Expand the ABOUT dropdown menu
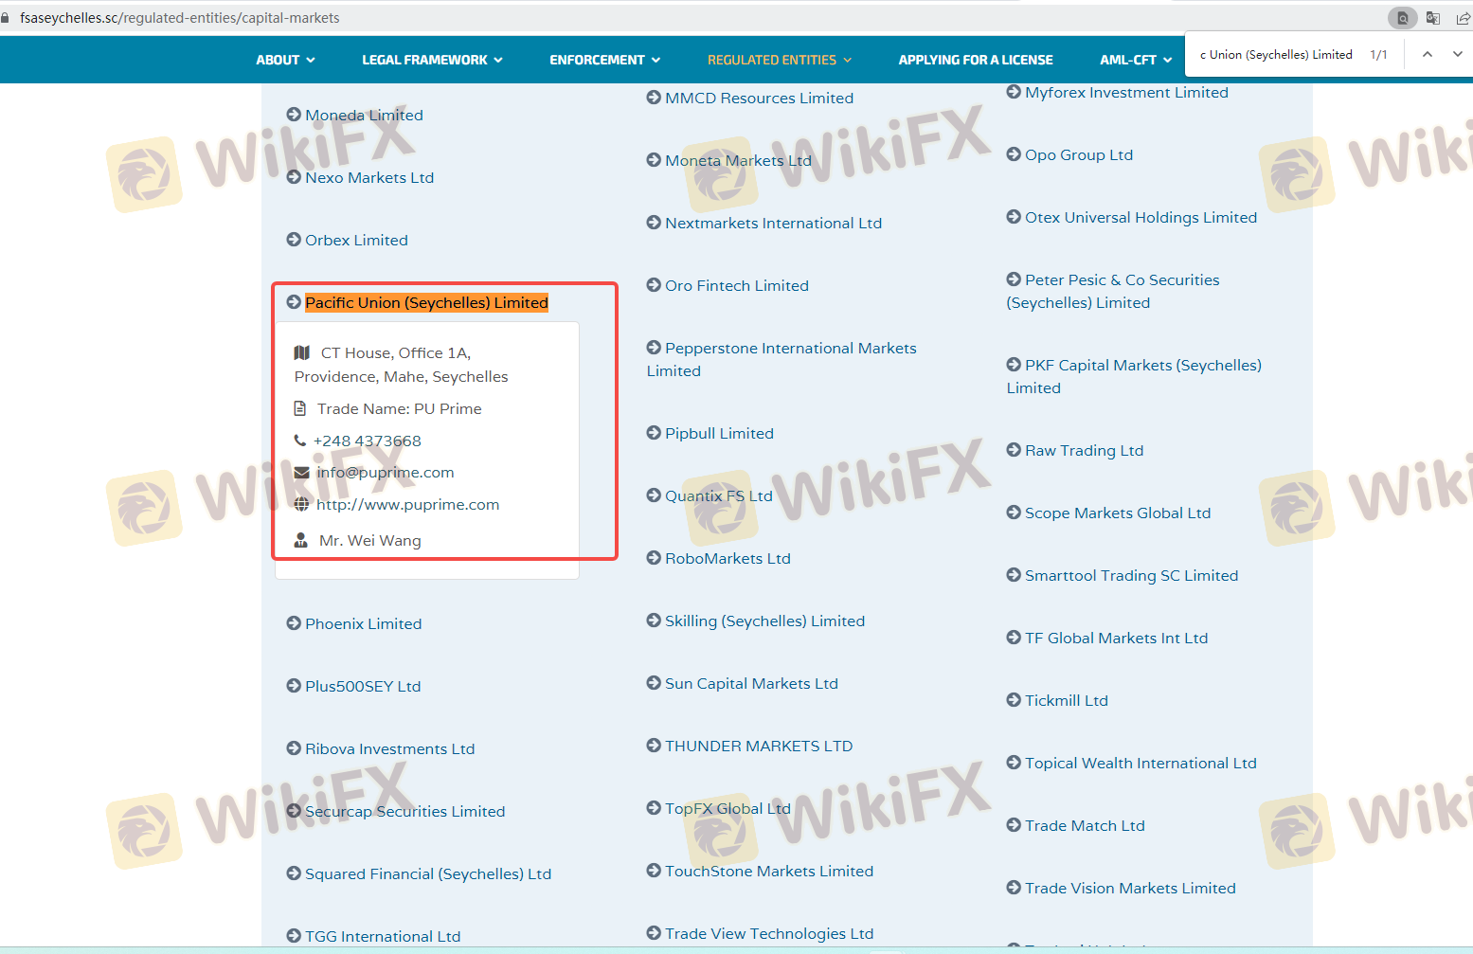Screen dimensions: 1473x954 tap(285, 60)
